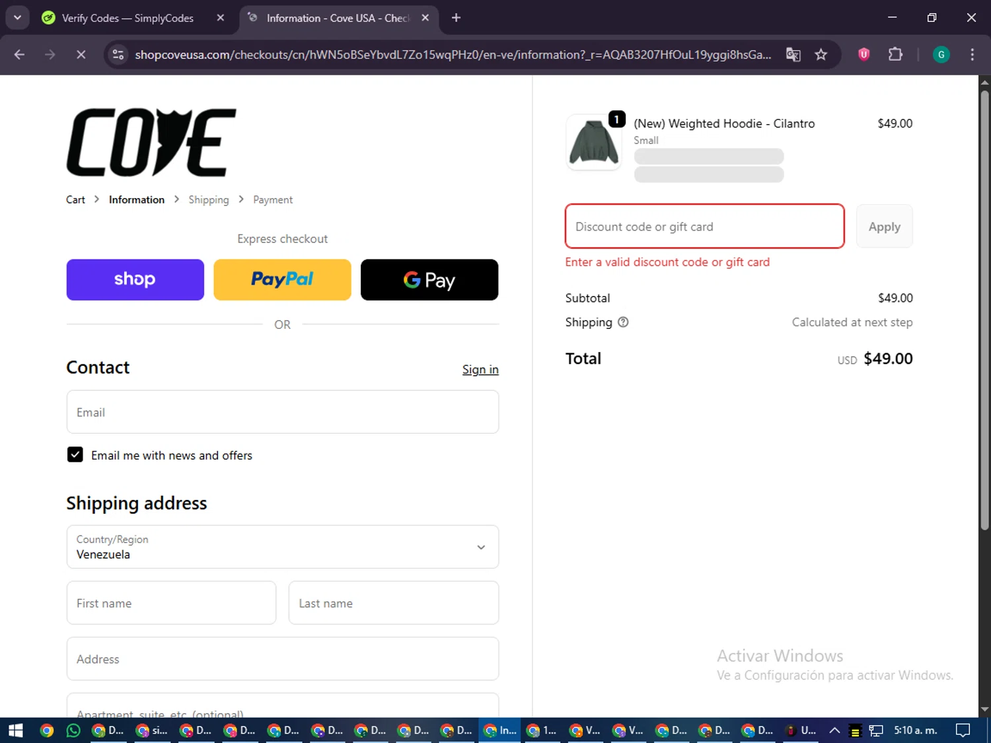Click the yellow notes tray icon

[x=855, y=731]
